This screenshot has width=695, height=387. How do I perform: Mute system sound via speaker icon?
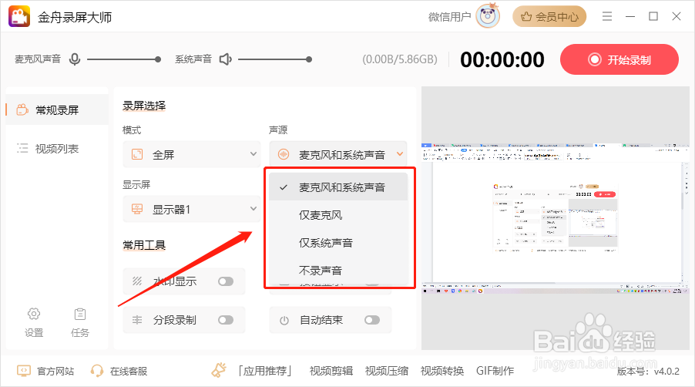tap(226, 59)
